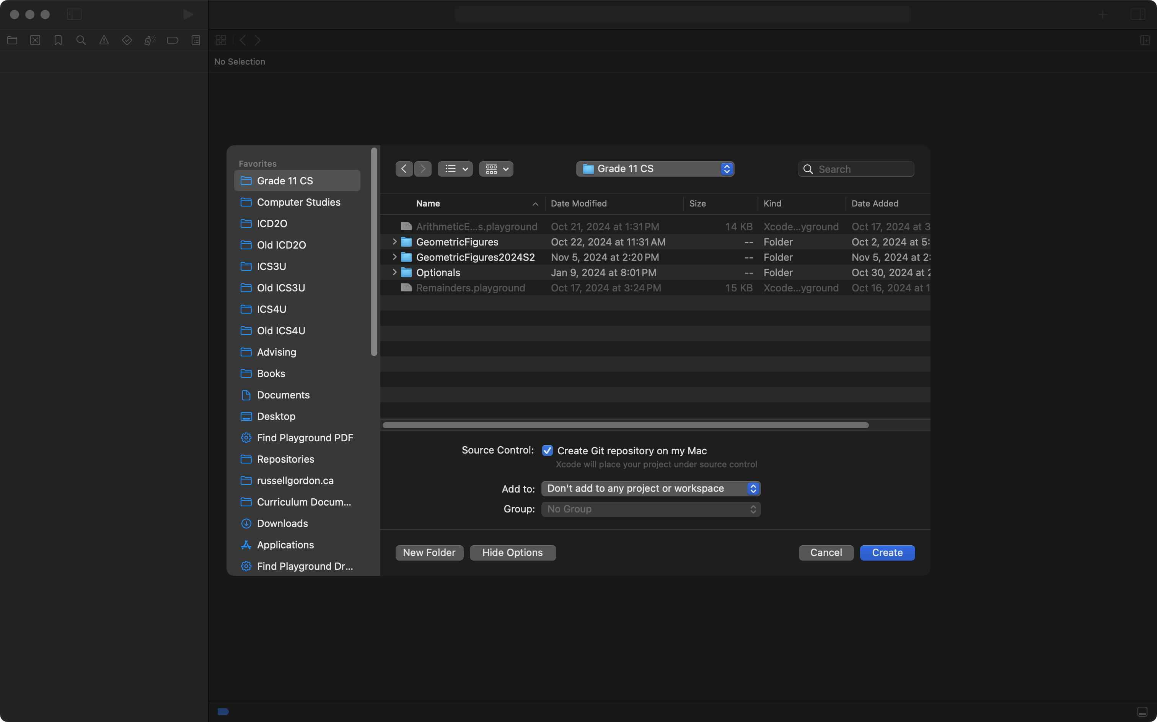Uncheck Create Git repository on my Mac

coord(548,451)
